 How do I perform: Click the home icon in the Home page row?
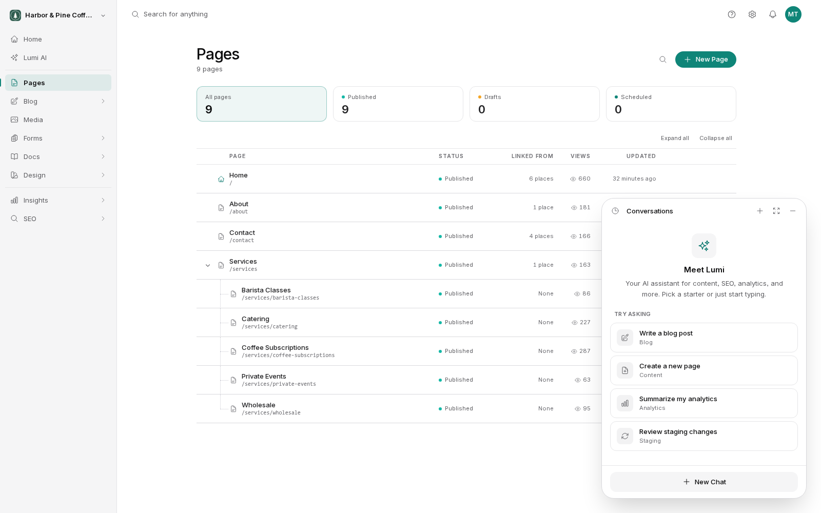coord(221,179)
